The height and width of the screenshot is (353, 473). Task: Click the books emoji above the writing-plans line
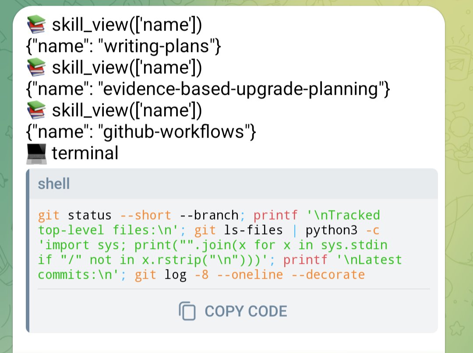tap(36, 24)
